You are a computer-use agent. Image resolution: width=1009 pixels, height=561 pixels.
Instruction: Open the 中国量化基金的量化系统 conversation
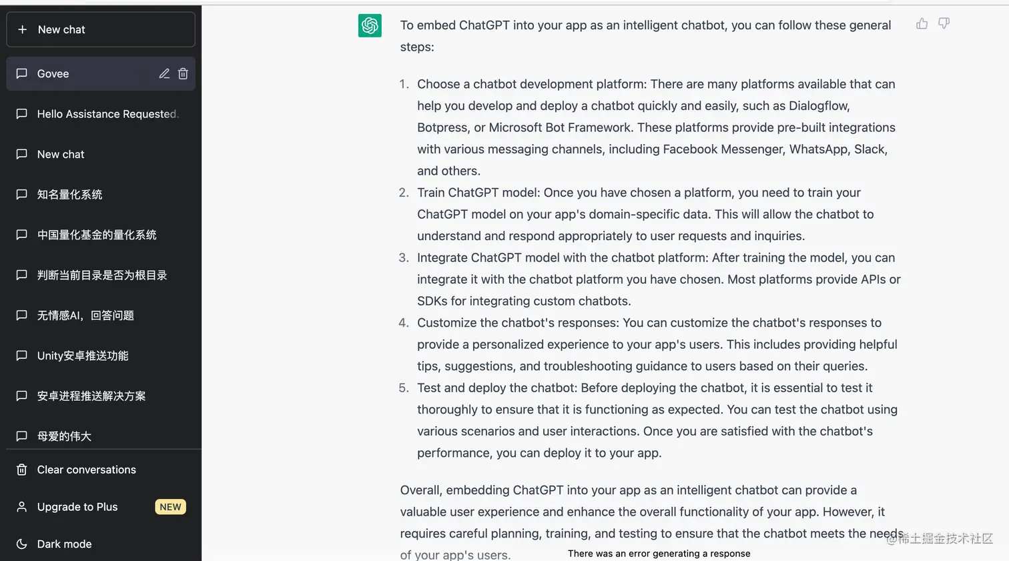[97, 235]
